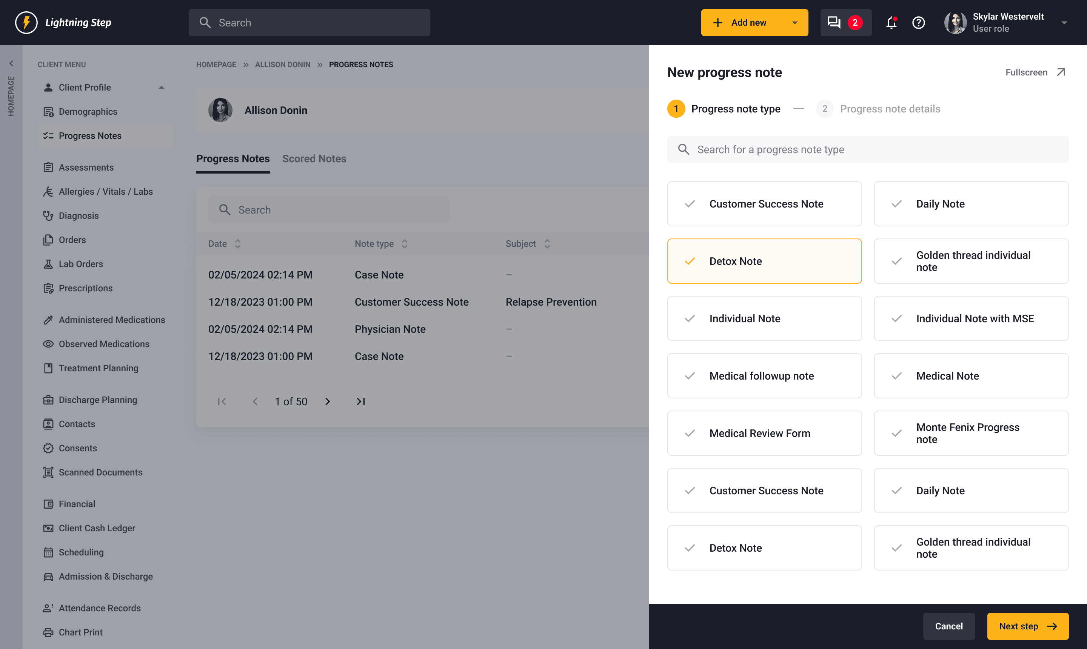Go to HOMEPAGE breadcrumb link
The width and height of the screenshot is (1087, 649).
[216, 64]
